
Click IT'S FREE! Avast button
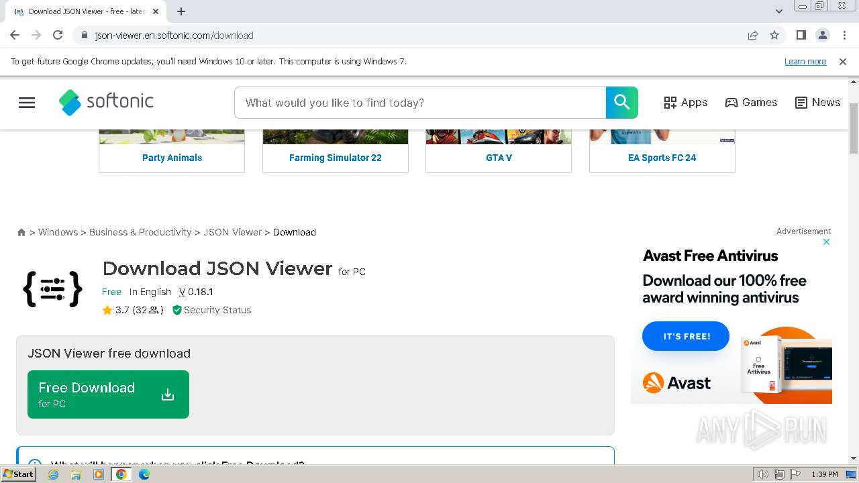click(686, 336)
